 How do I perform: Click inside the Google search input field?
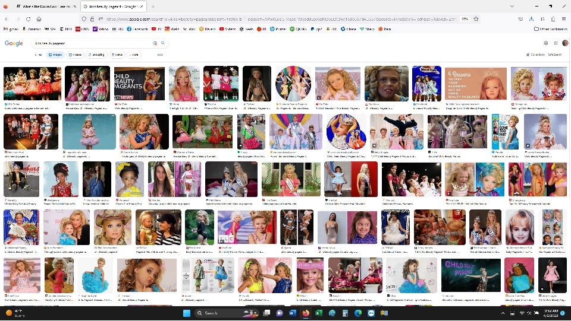(x=89, y=43)
